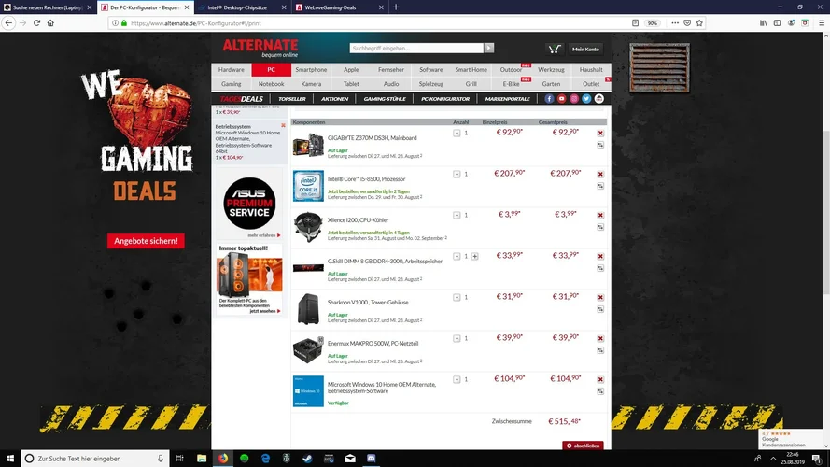Remove the Enermax MAXPRO 500W row
Screen dimensions: 830x467
(x=600, y=338)
